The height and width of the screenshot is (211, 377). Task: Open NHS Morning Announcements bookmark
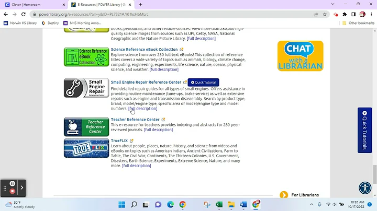pos(82,23)
